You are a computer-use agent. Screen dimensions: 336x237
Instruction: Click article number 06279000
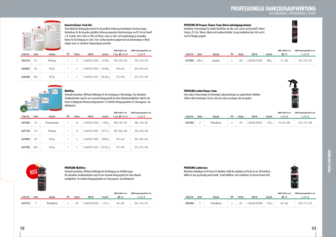(x=25, y=147)
